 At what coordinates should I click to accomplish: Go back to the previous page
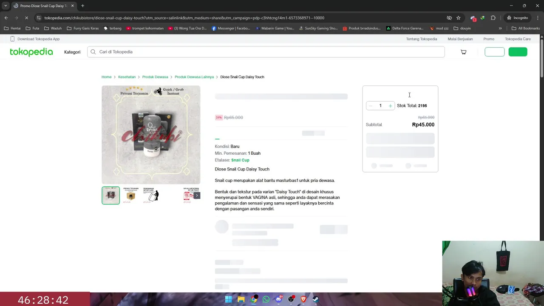pos(6,18)
